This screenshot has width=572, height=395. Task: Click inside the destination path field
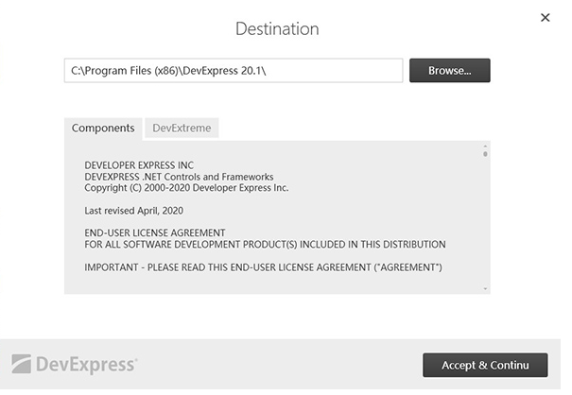234,70
